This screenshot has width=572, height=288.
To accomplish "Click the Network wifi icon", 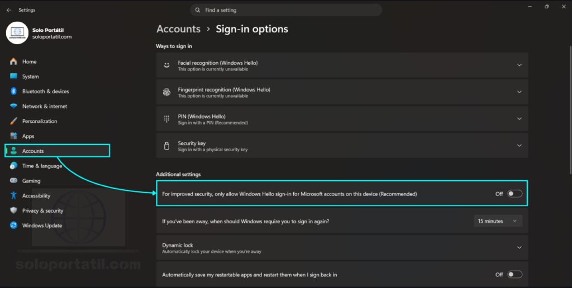I will pyautogui.click(x=13, y=106).
